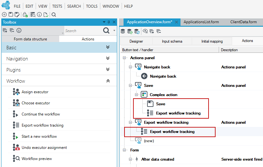Screen dimensions: 263x167
Task: Click the magnifier search icon in main toolbar
Action: pyautogui.click(x=54, y=15)
